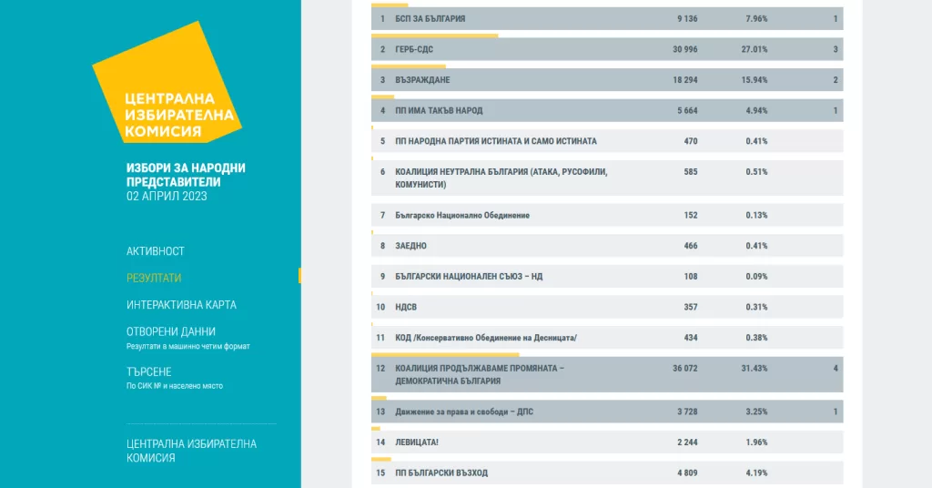Click vote count 434
The image size is (932, 488).
point(690,338)
